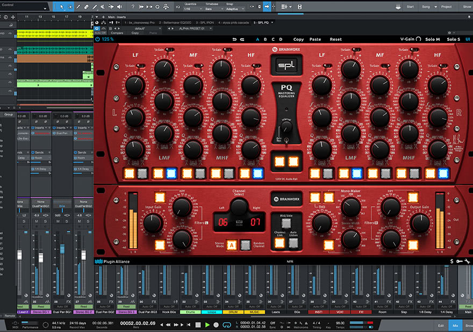473x332 pixels.
Task: Open the Edit view tab at bottom right
Action: click(x=441, y=326)
